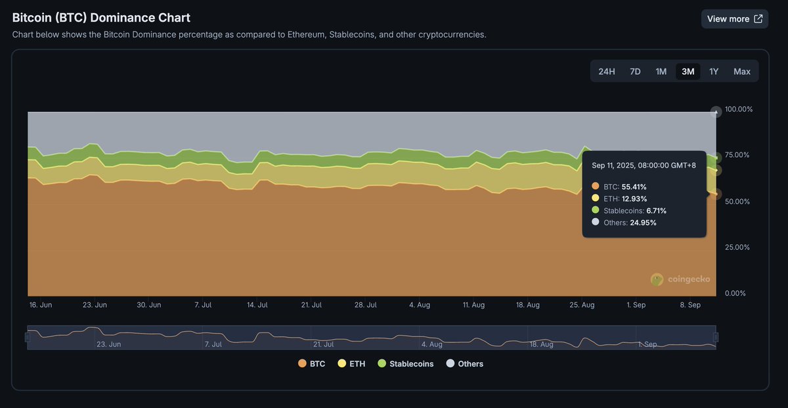
Task: Click the 16. Jun x-axis label
Action: point(41,305)
